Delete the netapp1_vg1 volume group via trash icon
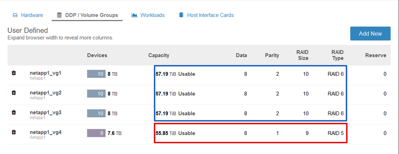 14,73
